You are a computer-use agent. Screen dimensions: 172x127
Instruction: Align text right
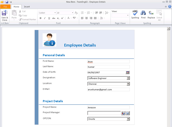(x=91, y=18)
